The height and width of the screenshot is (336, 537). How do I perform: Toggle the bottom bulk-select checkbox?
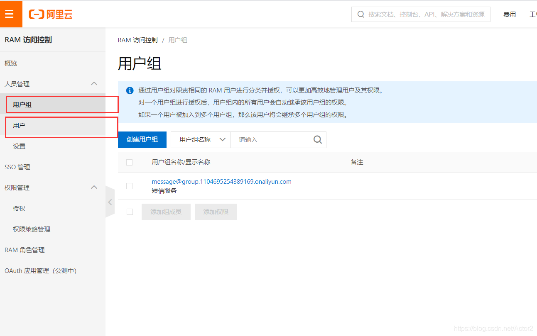coord(130,212)
